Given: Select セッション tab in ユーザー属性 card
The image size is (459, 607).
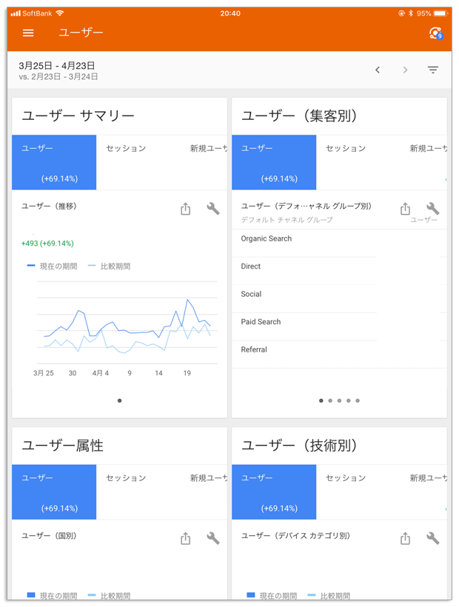Looking at the screenshot, I should click(138, 492).
